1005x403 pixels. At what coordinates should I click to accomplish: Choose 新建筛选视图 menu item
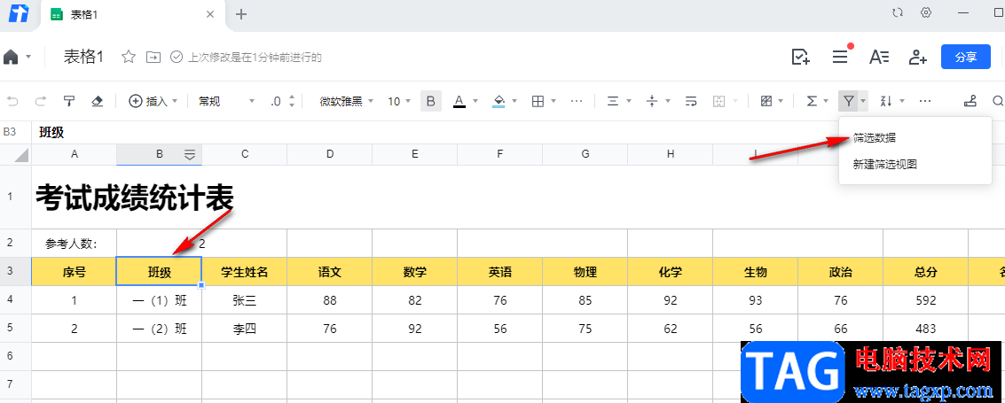coord(884,164)
